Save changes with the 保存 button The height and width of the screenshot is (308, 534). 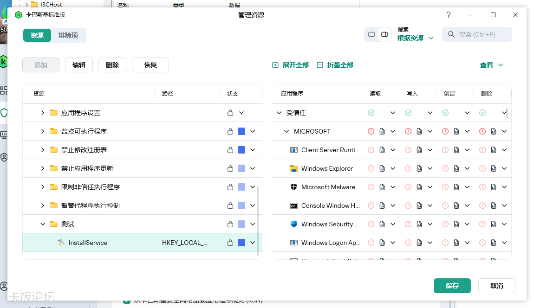click(452, 286)
